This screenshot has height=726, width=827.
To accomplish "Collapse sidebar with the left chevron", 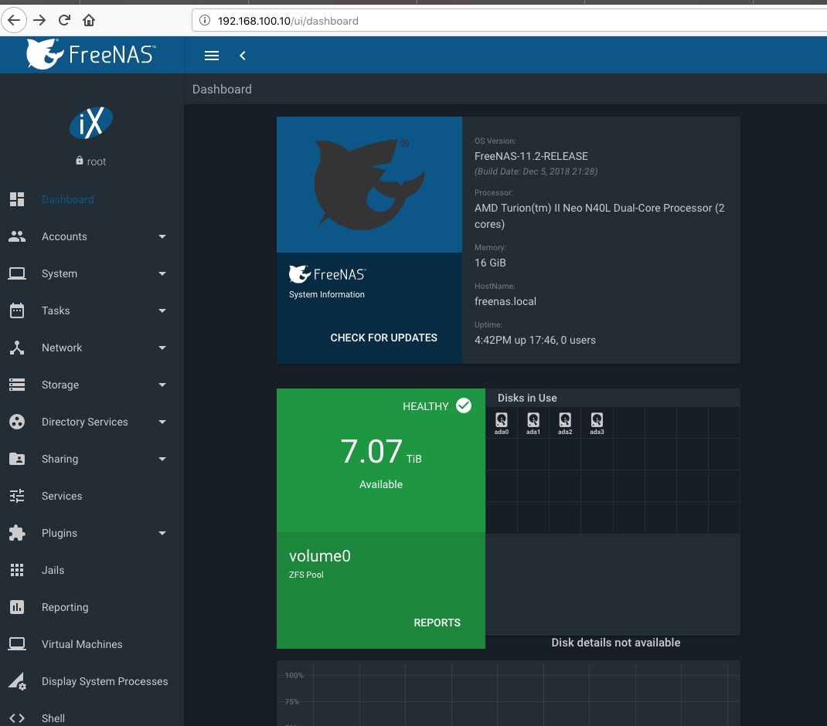I will pyautogui.click(x=243, y=56).
